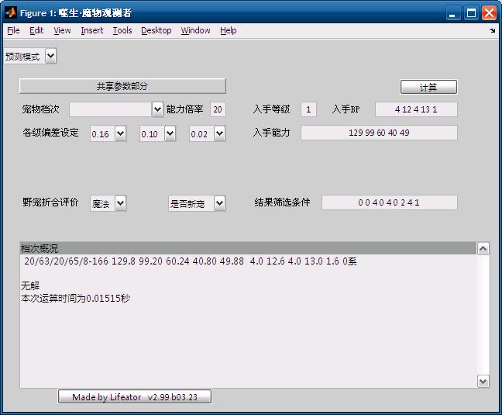Viewport: 502px width, 415px height.
Task: Open the File menu
Action: coord(13,31)
